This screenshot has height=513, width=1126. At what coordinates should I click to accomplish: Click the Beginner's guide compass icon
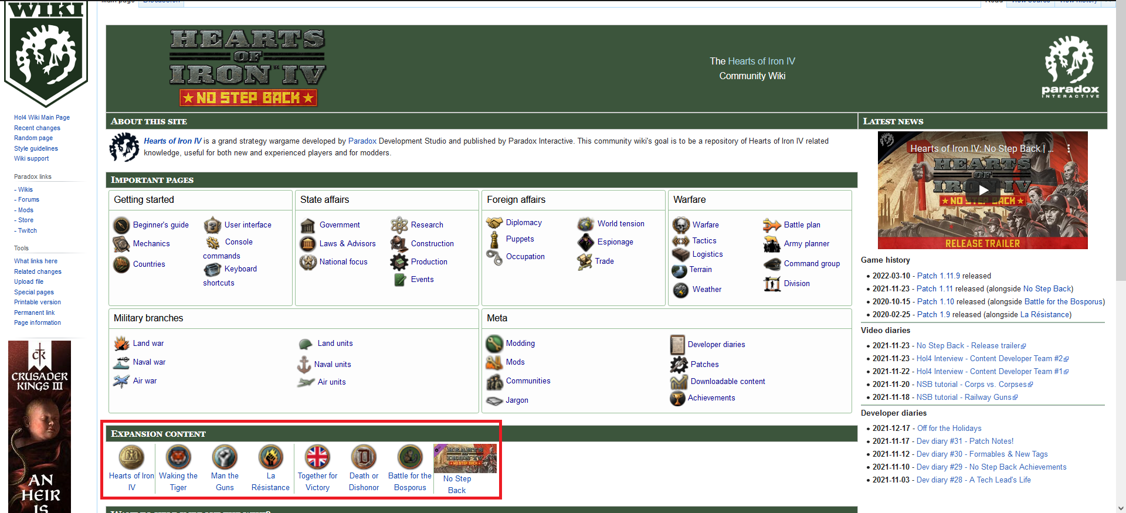pos(121,225)
